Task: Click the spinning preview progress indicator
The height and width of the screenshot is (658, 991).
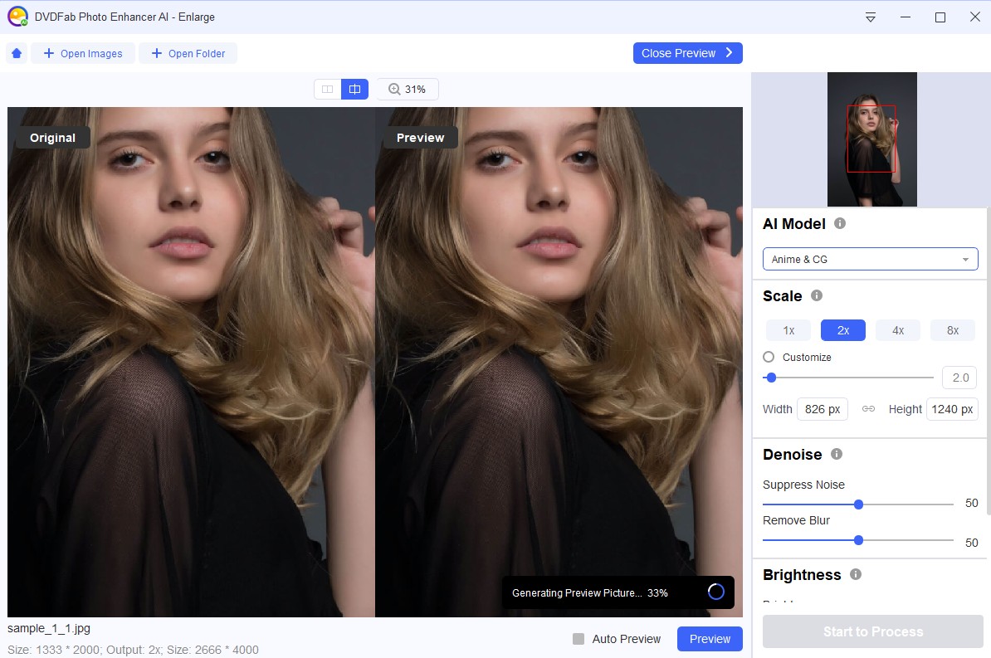Action: pos(716,592)
